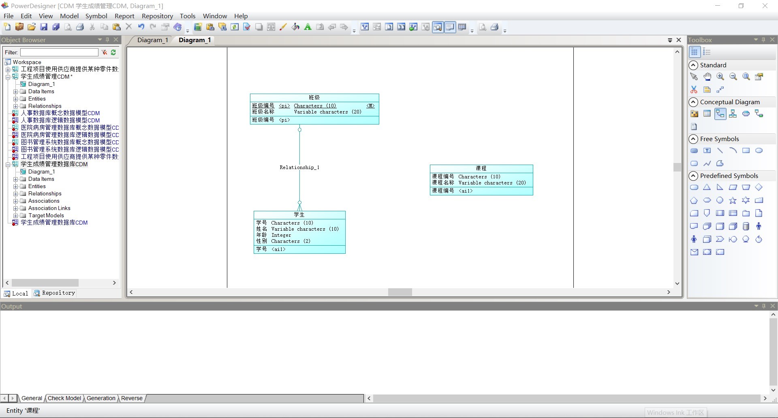Click the diagram horizontal scrollbar thumb
The height and width of the screenshot is (418, 778).
400,292
